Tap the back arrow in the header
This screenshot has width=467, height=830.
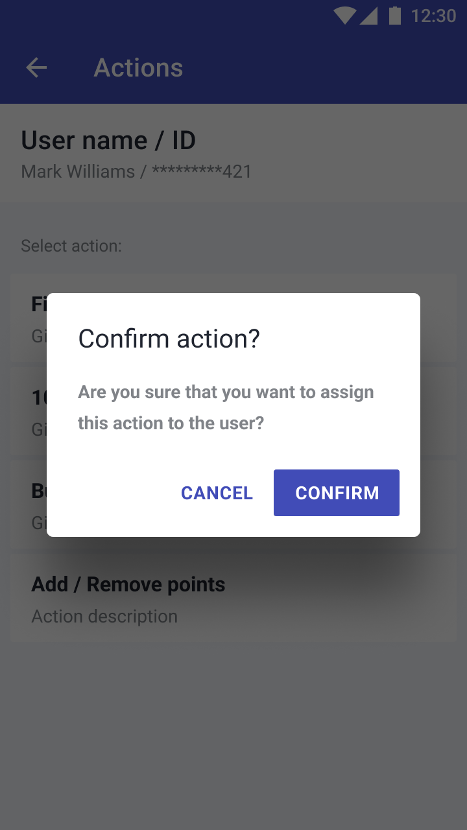(36, 67)
